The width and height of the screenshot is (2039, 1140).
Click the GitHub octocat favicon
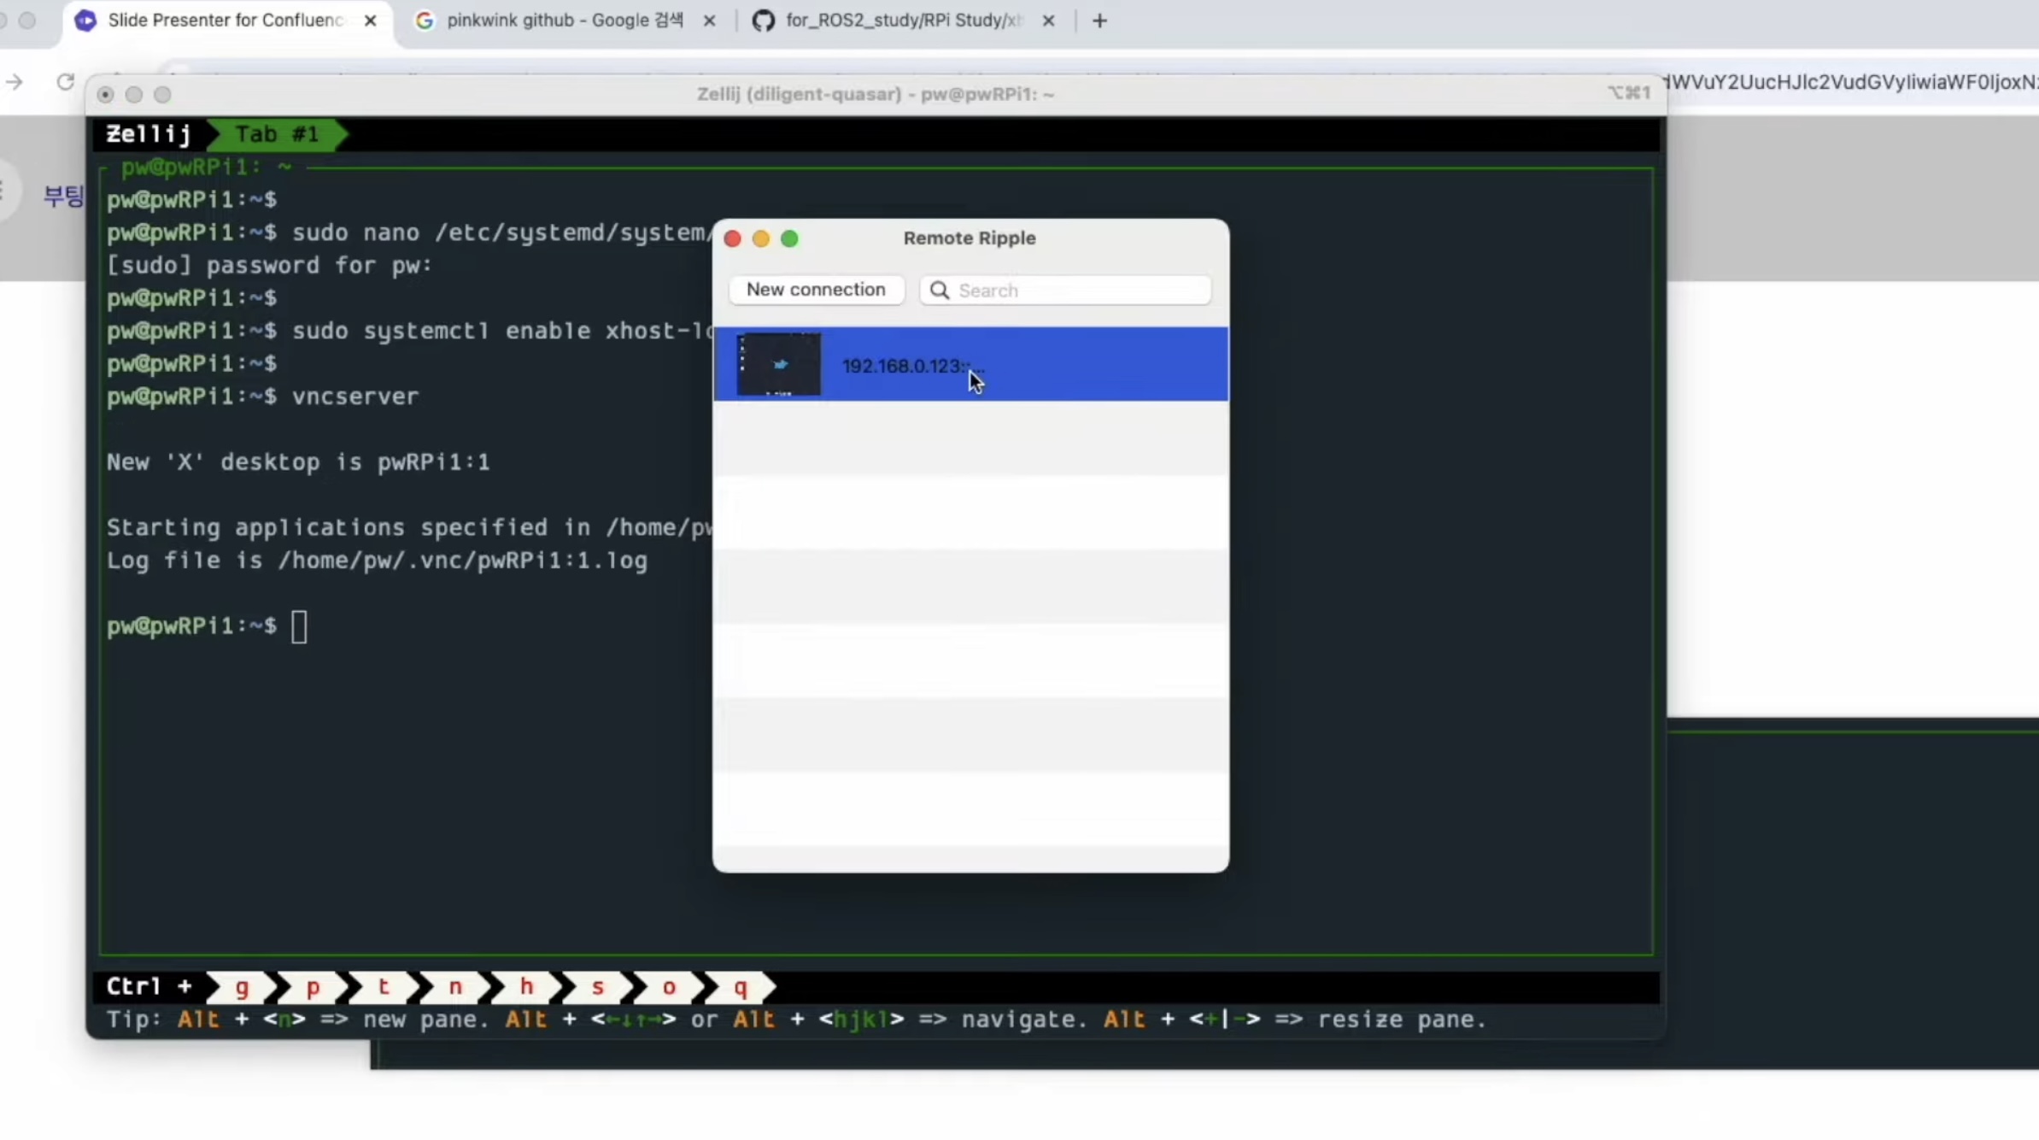pyautogui.click(x=763, y=21)
